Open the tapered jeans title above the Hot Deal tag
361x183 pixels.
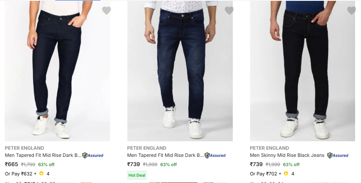click(165, 156)
